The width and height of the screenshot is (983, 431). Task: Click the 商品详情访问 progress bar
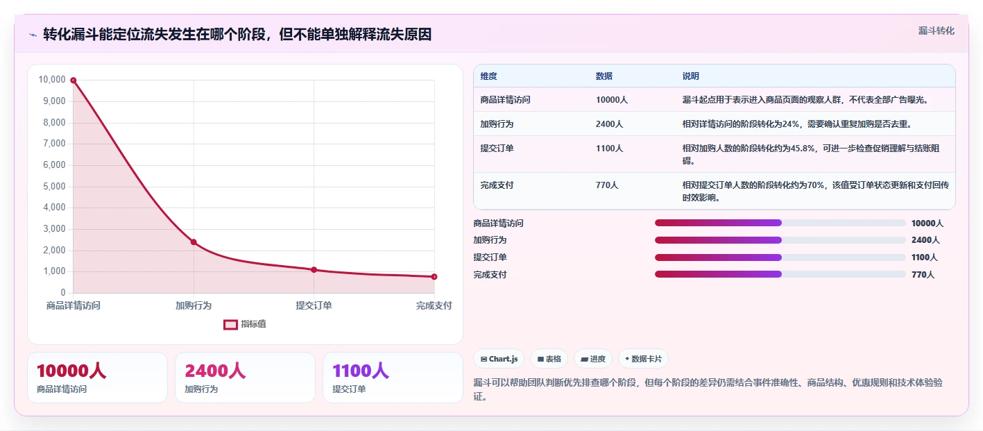(780, 223)
